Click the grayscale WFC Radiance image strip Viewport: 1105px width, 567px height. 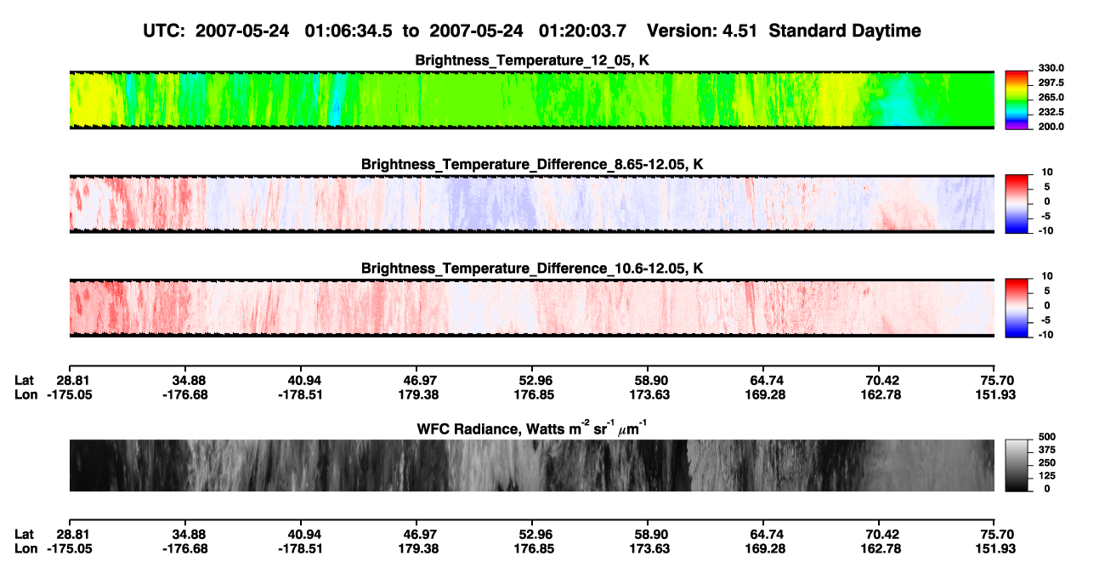click(x=532, y=465)
